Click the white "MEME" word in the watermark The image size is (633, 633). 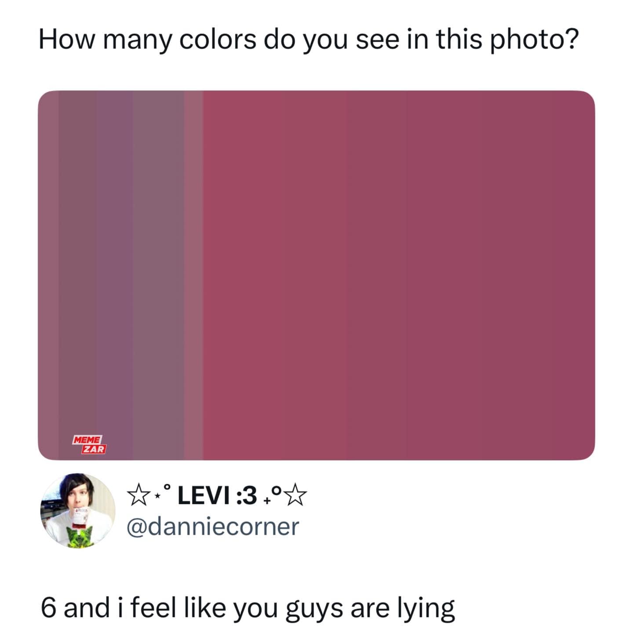(x=87, y=440)
